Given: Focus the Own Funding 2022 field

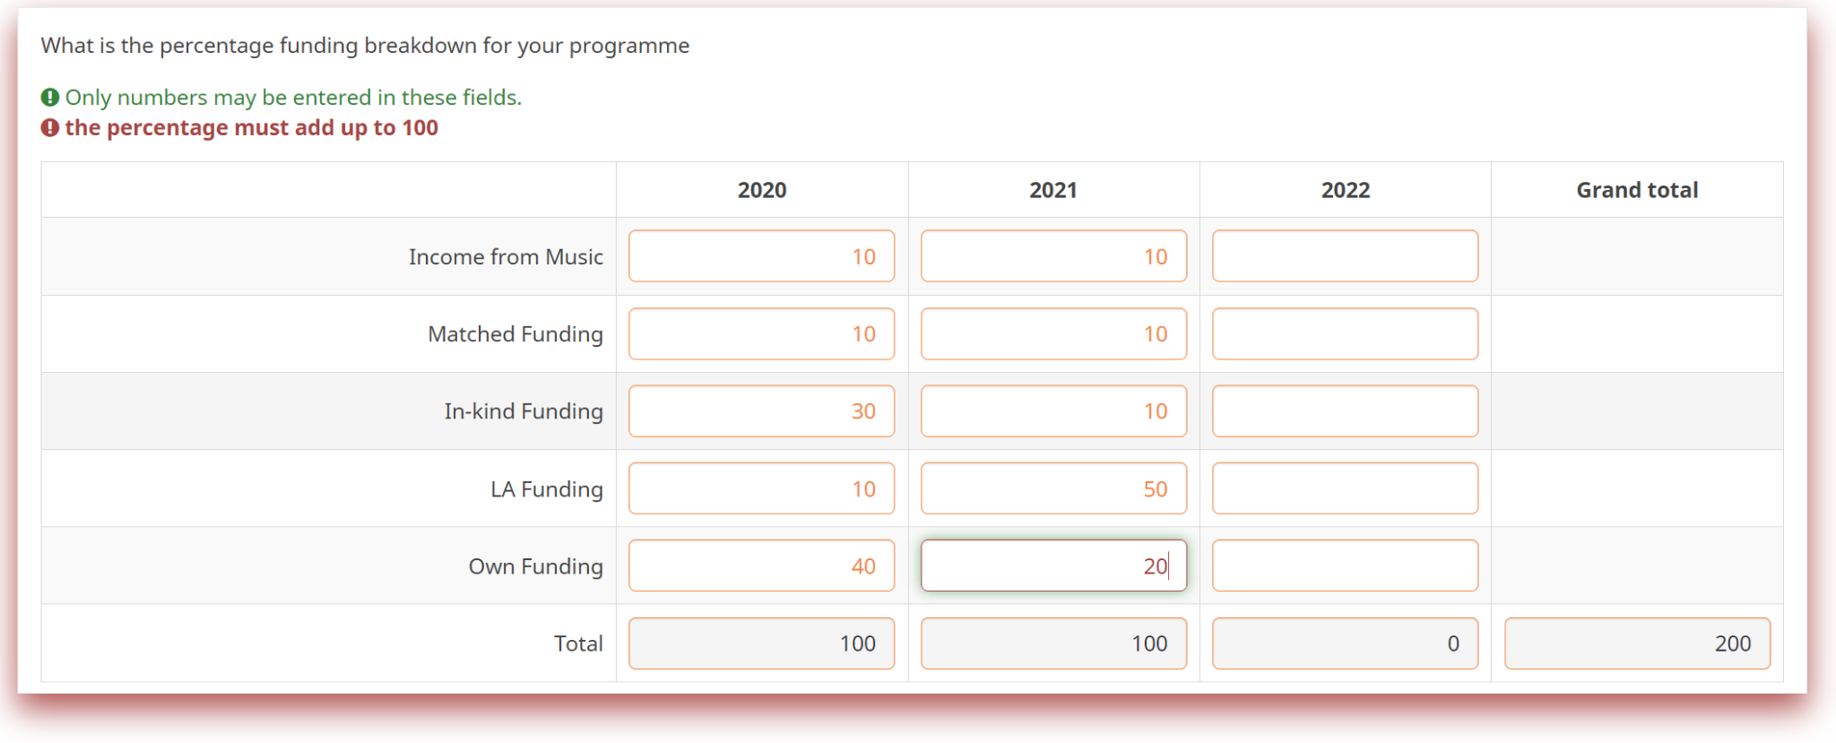Looking at the screenshot, I should 1345,566.
